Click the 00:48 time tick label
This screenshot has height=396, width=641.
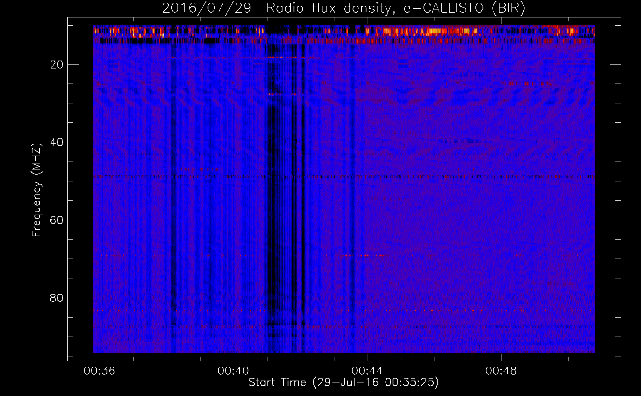pos(501,371)
